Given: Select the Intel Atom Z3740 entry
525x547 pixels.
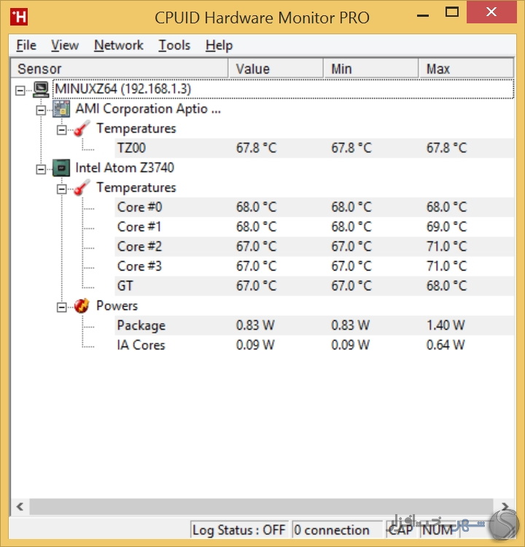Looking at the screenshot, I should [x=125, y=168].
